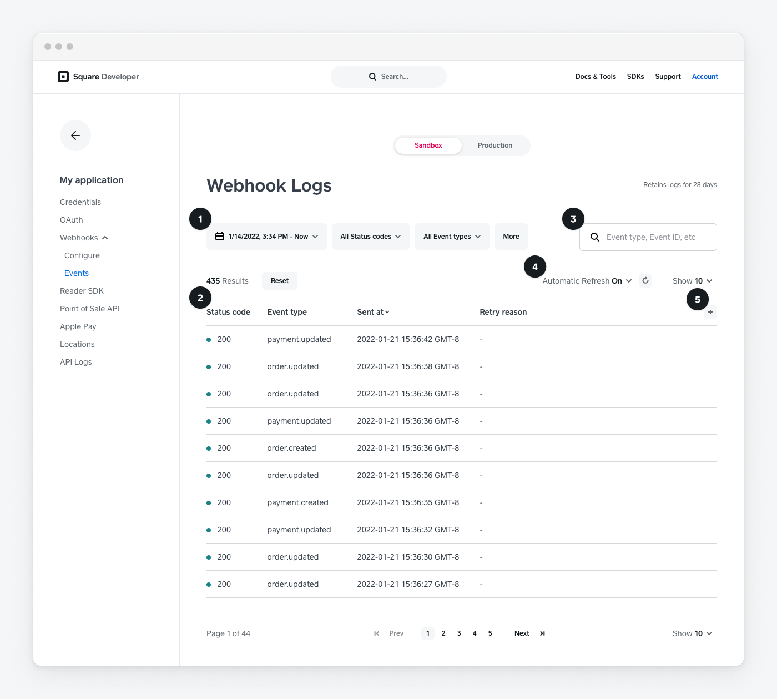Open the 15:36:27 order.updated log row
777x699 pixels.
pos(462,584)
